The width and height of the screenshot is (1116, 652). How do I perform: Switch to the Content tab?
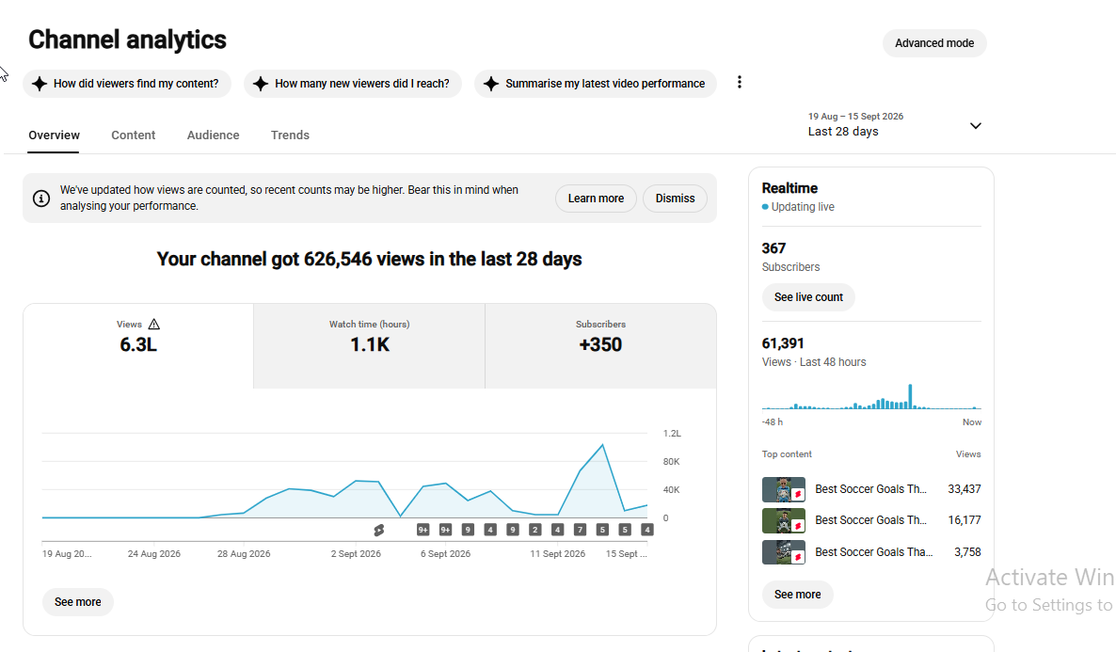coord(133,135)
